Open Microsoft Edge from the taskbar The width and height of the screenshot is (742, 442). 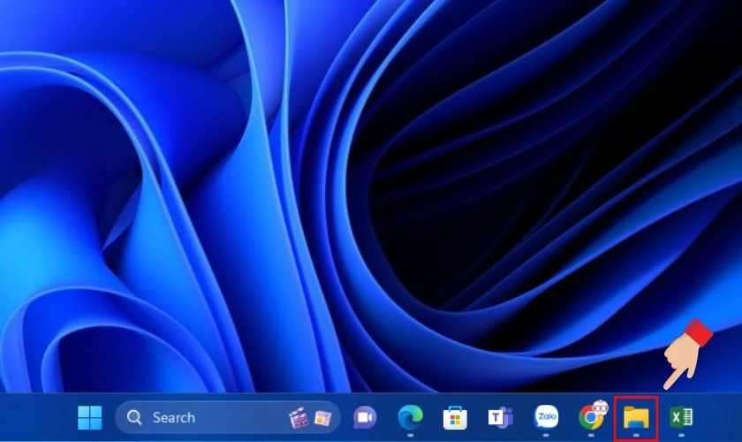[410, 417]
